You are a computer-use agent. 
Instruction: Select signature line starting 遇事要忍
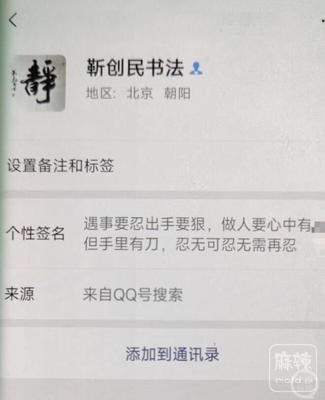point(198,225)
